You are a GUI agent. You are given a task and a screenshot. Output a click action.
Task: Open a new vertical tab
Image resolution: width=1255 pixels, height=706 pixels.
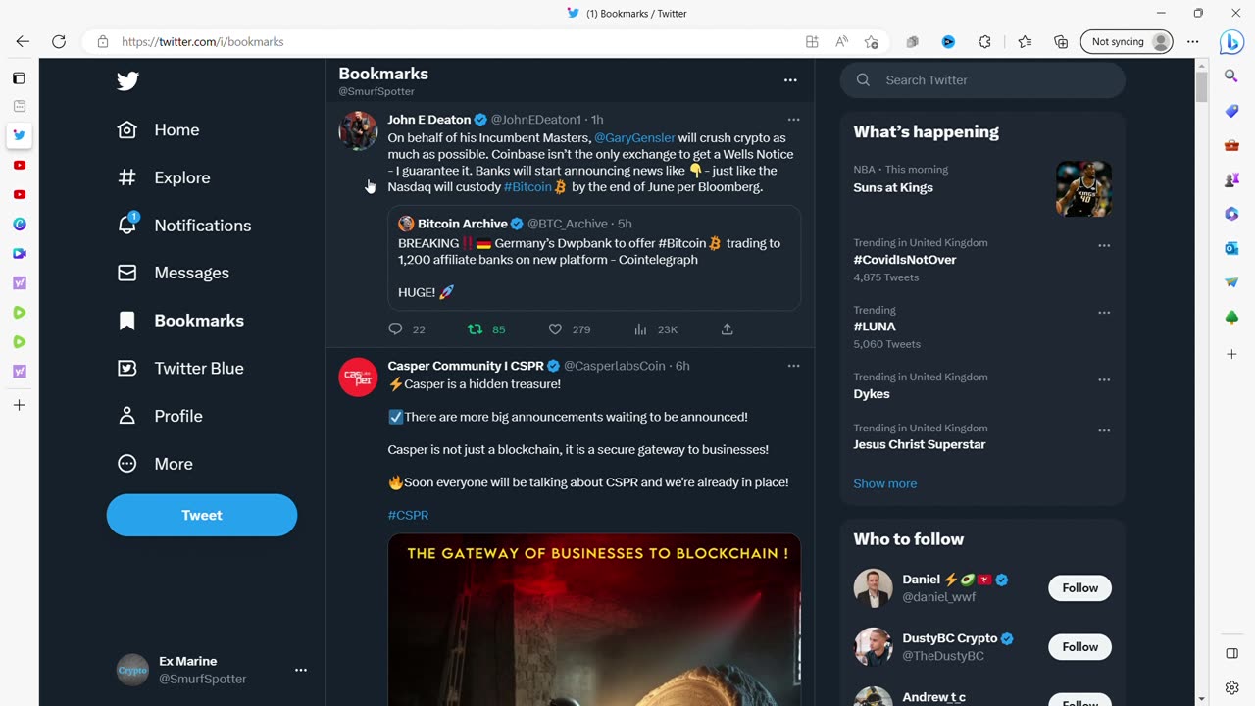point(19,405)
